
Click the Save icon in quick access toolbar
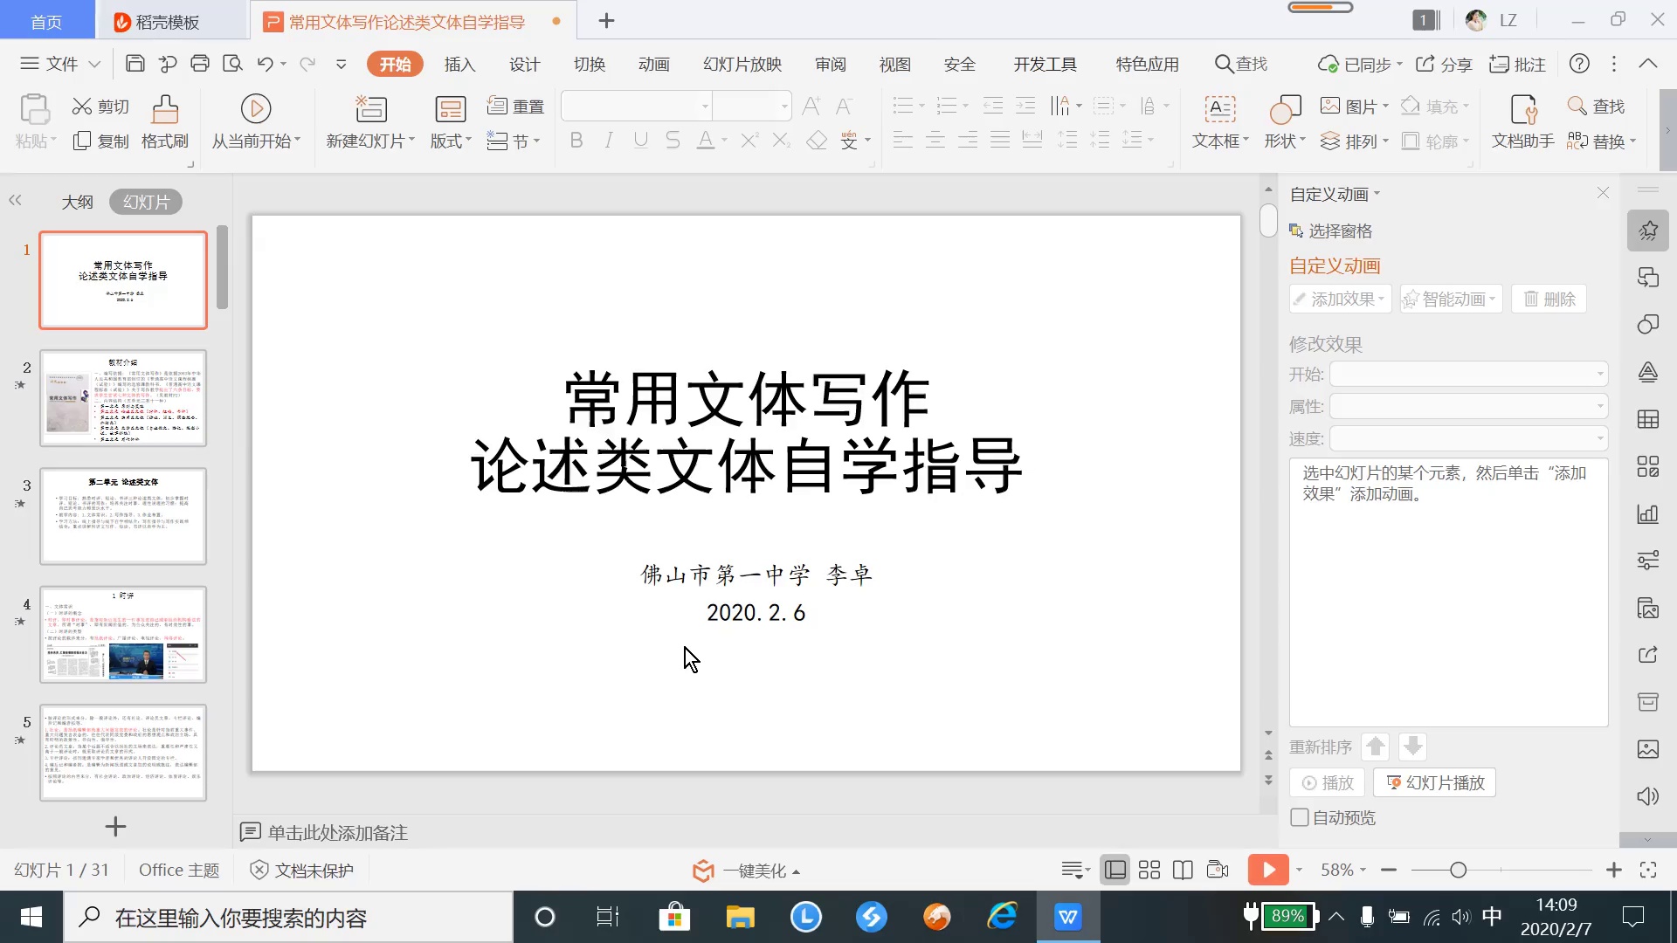pyautogui.click(x=135, y=64)
